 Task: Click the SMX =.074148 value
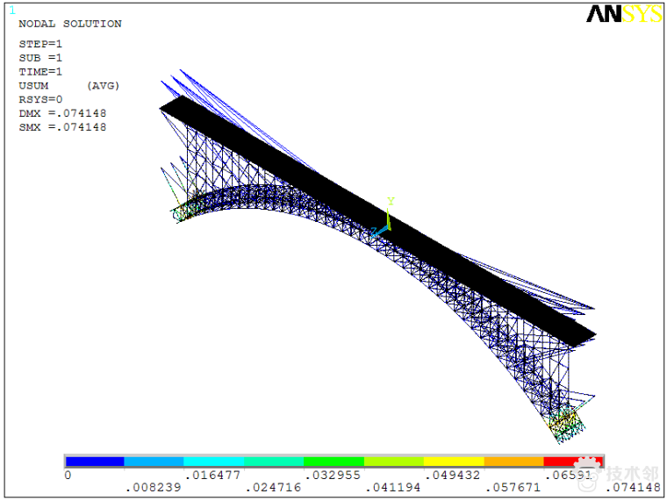point(62,127)
